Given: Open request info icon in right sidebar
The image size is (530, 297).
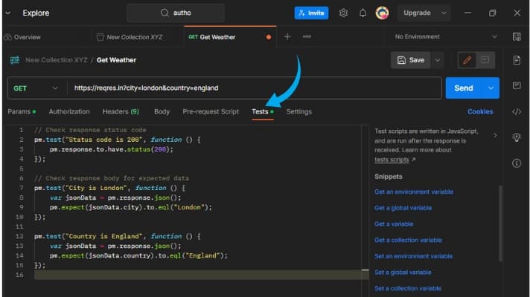Looking at the screenshot, I should (517, 163).
